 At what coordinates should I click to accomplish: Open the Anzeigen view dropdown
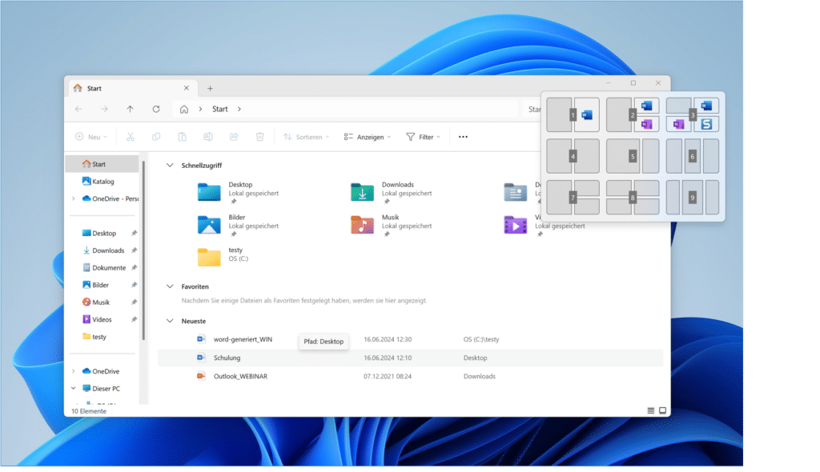click(x=367, y=137)
